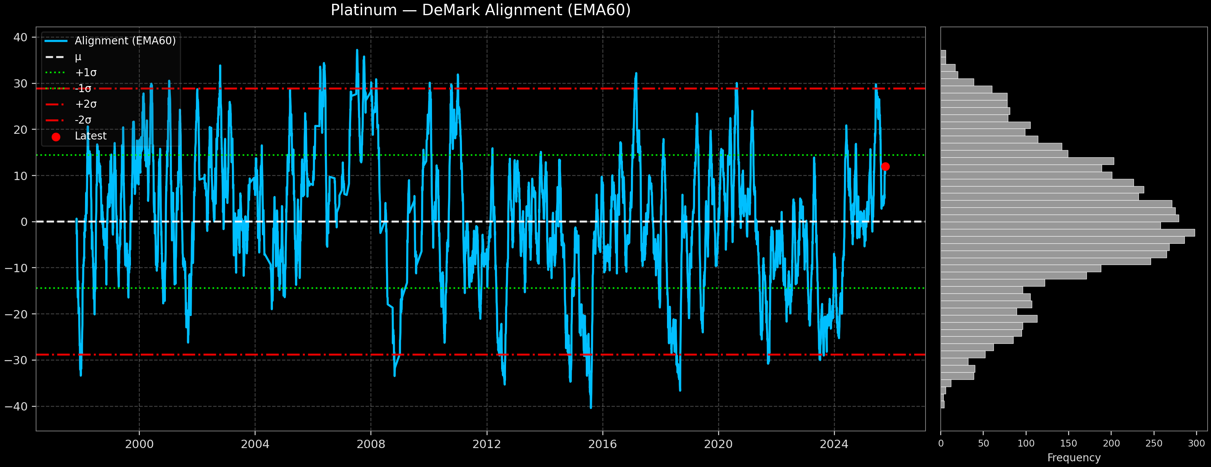
Task: Click the Latest red dot legend marker
Action: (x=56, y=137)
